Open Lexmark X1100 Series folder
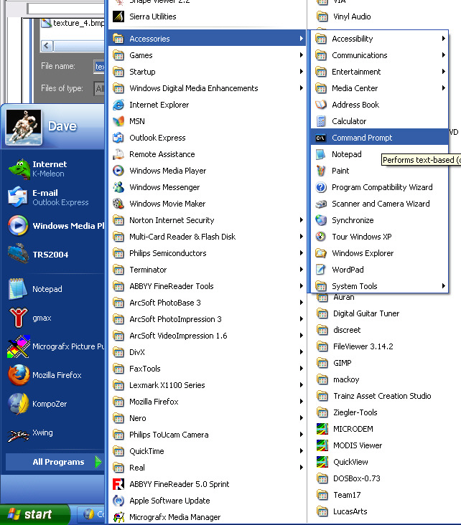461x525 pixels. 207,385
